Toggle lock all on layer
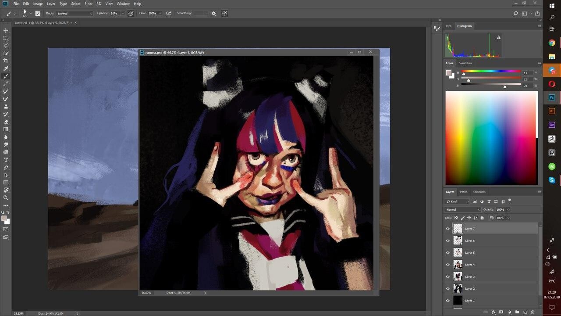 coord(482,218)
